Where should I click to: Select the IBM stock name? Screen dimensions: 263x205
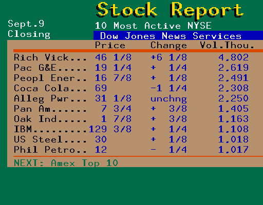(x=23, y=129)
